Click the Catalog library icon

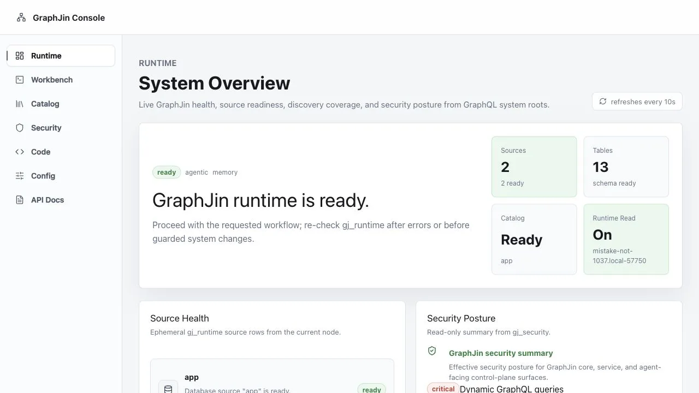(x=20, y=104)
